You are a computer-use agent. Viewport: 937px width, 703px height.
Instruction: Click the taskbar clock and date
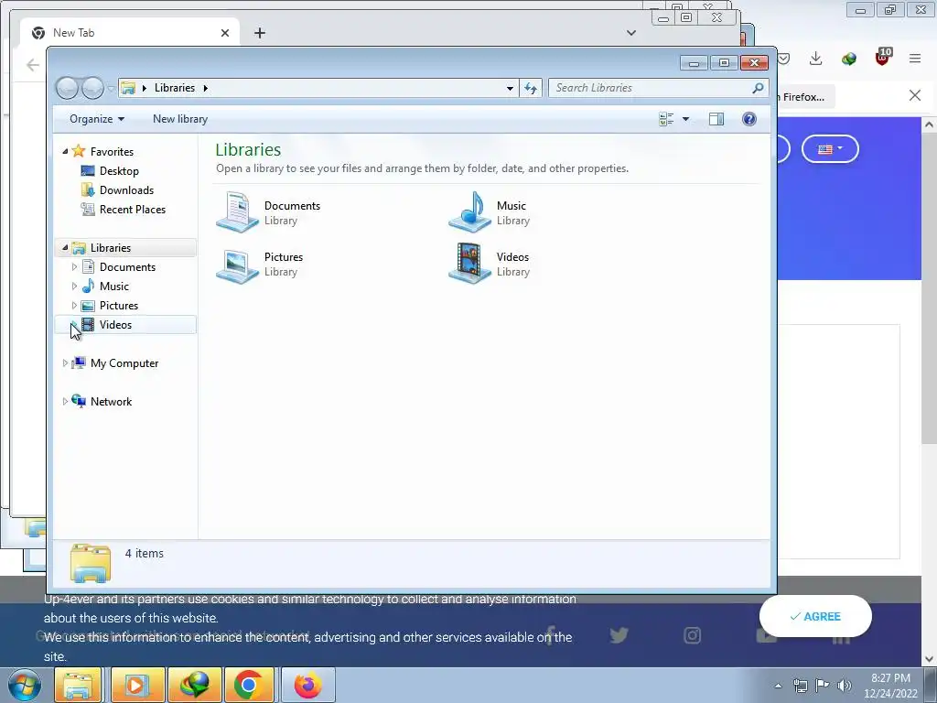coord(890,686)
